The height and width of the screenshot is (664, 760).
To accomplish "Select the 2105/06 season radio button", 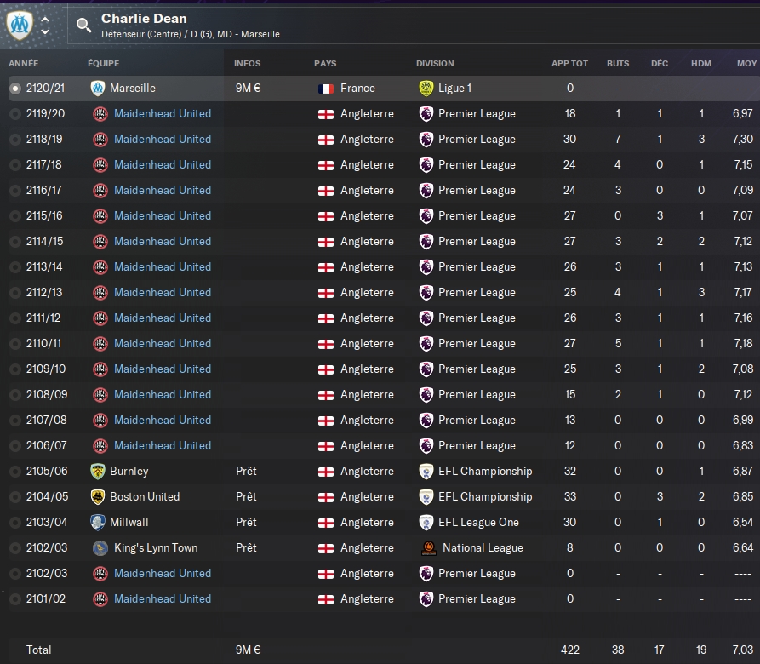I will point(15,471).
